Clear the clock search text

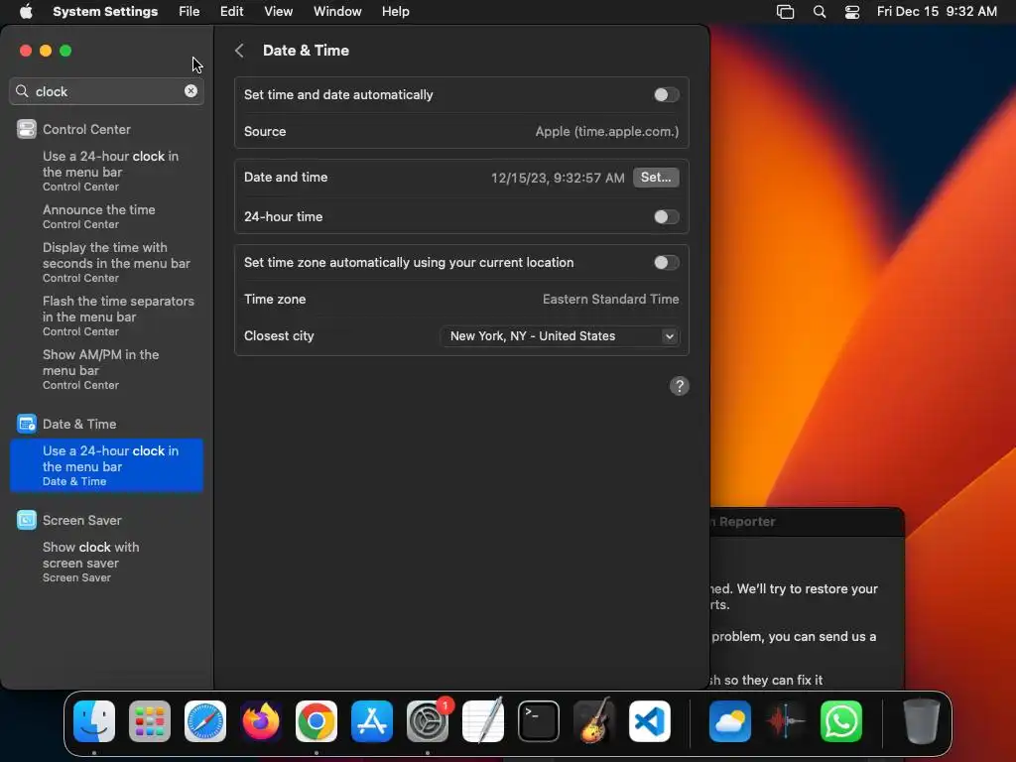(x=190, y=91)
